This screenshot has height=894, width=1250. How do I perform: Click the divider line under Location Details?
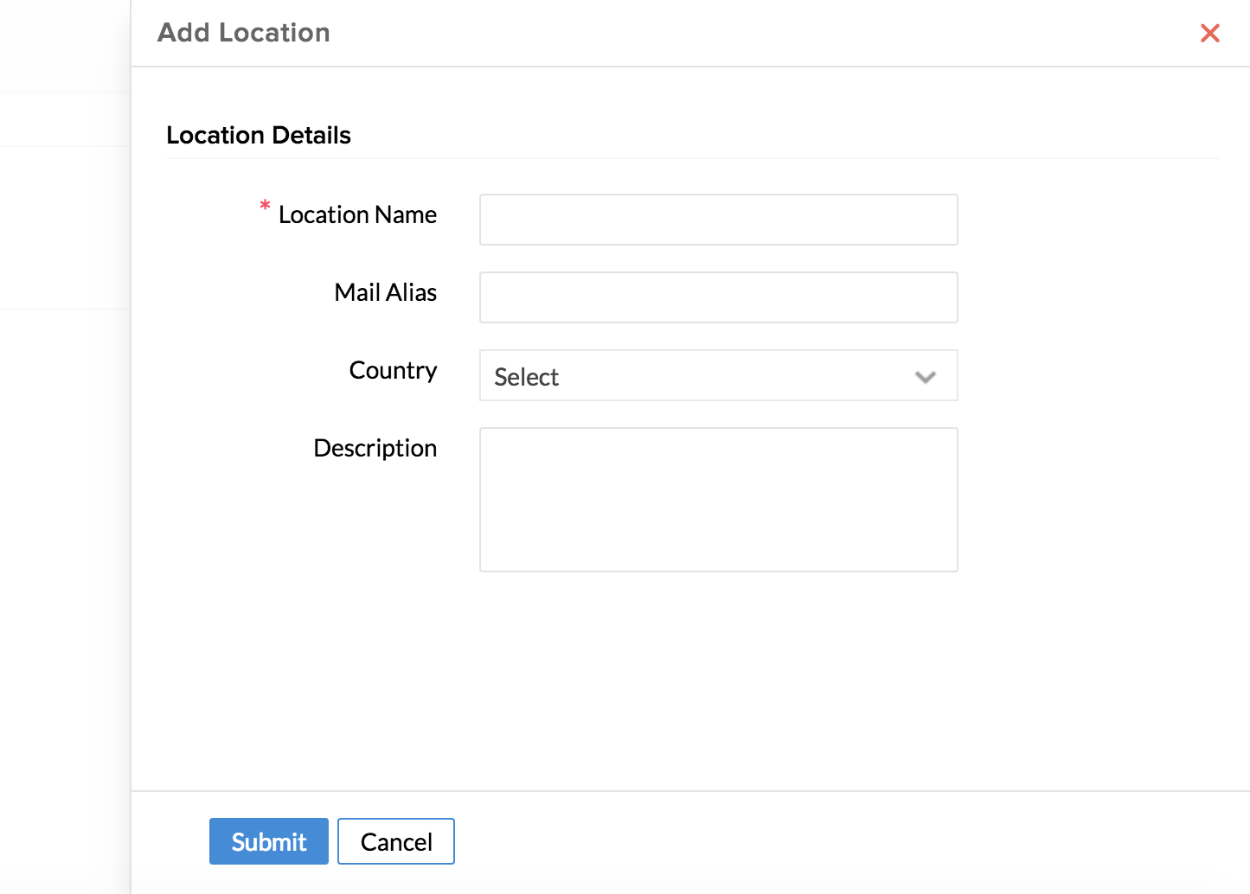[692, 158]
